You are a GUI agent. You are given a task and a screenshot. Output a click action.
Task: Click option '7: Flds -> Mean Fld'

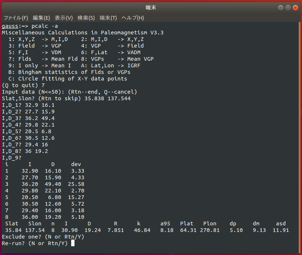coord(43,59)
